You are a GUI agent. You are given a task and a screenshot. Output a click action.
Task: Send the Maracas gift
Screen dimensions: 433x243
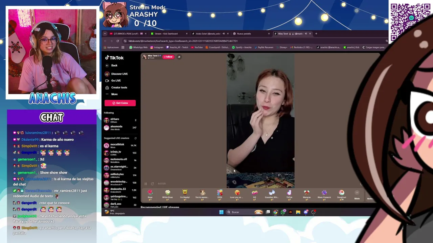tap(306, 195)
